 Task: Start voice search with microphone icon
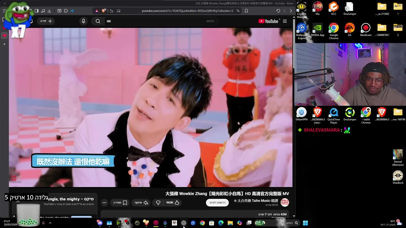click(83, 21)
